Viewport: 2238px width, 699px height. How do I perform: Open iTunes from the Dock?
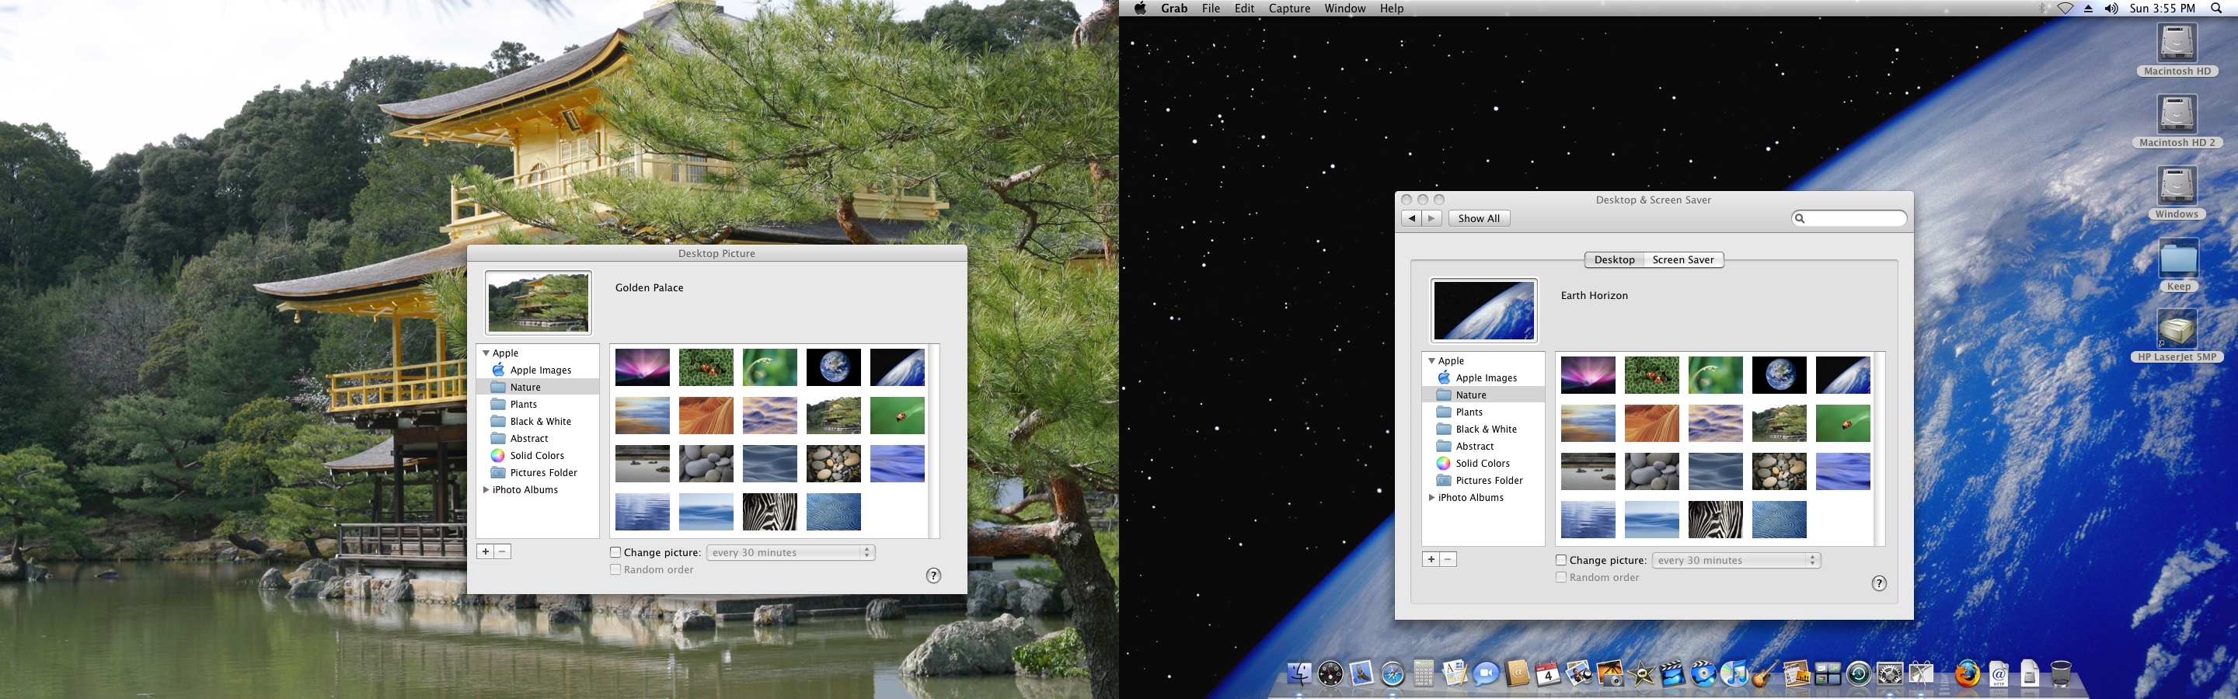tap(1735, 673)
